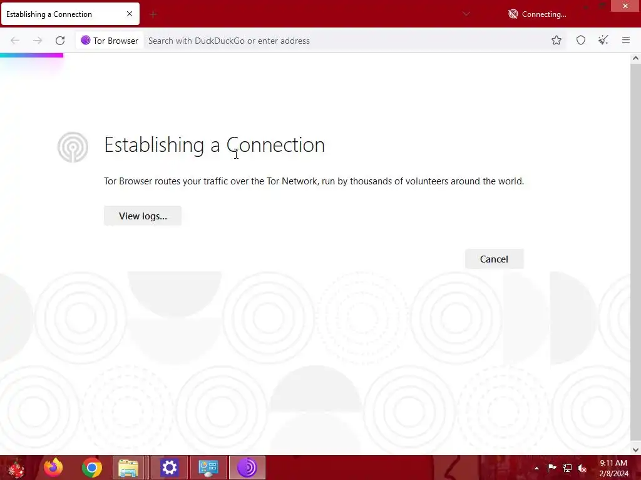Screen dimensions: 641x480
Task: Cancel the Tor connection attempt
Action: click(494, 259)
